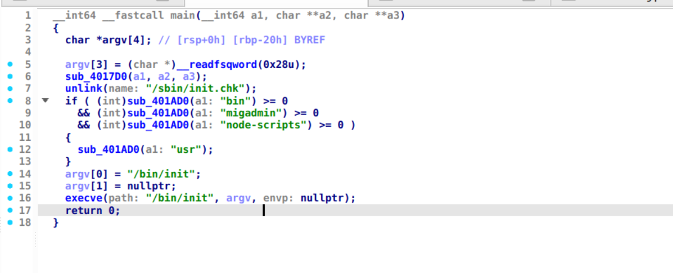Toggle breakpoint dot beside unlink line 7
The height and width of the screenshot is (273, 673).
[x=10, y=89]
